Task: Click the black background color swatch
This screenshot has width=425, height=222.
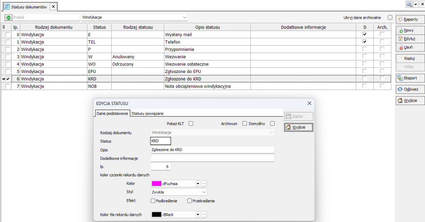Action: pyautogui.click(x=156, y=215)
